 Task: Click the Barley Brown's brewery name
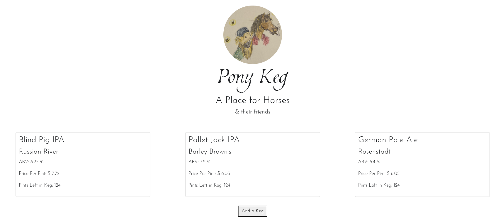point(210,152)
